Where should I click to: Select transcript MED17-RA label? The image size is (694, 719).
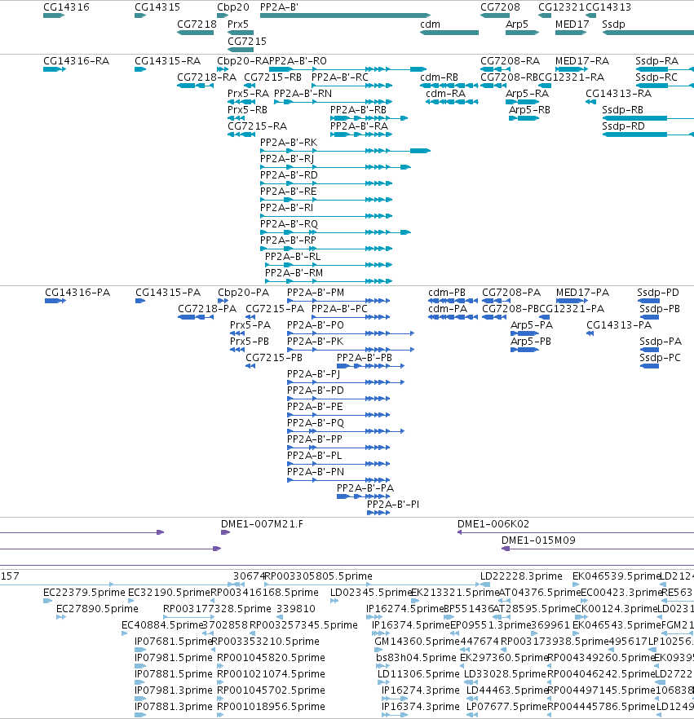click(582, 61)
